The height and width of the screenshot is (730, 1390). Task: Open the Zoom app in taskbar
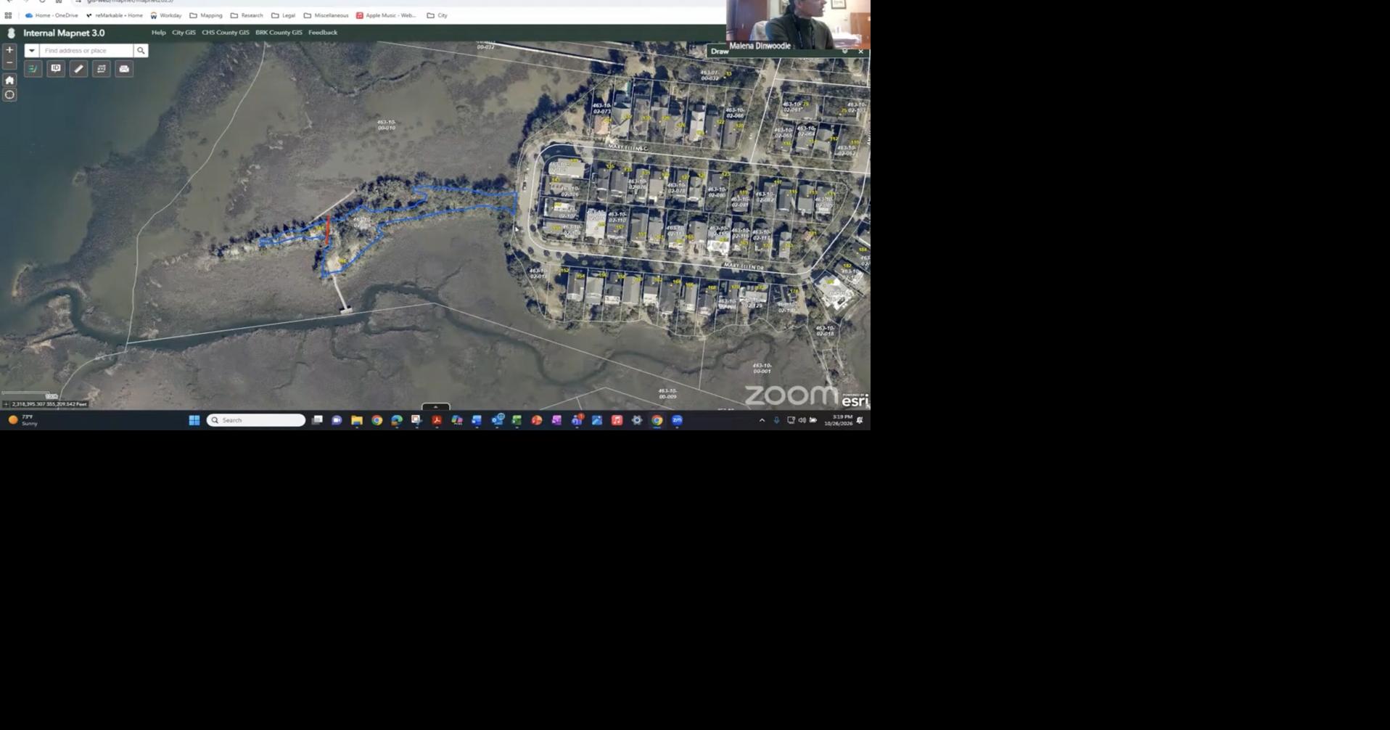coord(677,420)
